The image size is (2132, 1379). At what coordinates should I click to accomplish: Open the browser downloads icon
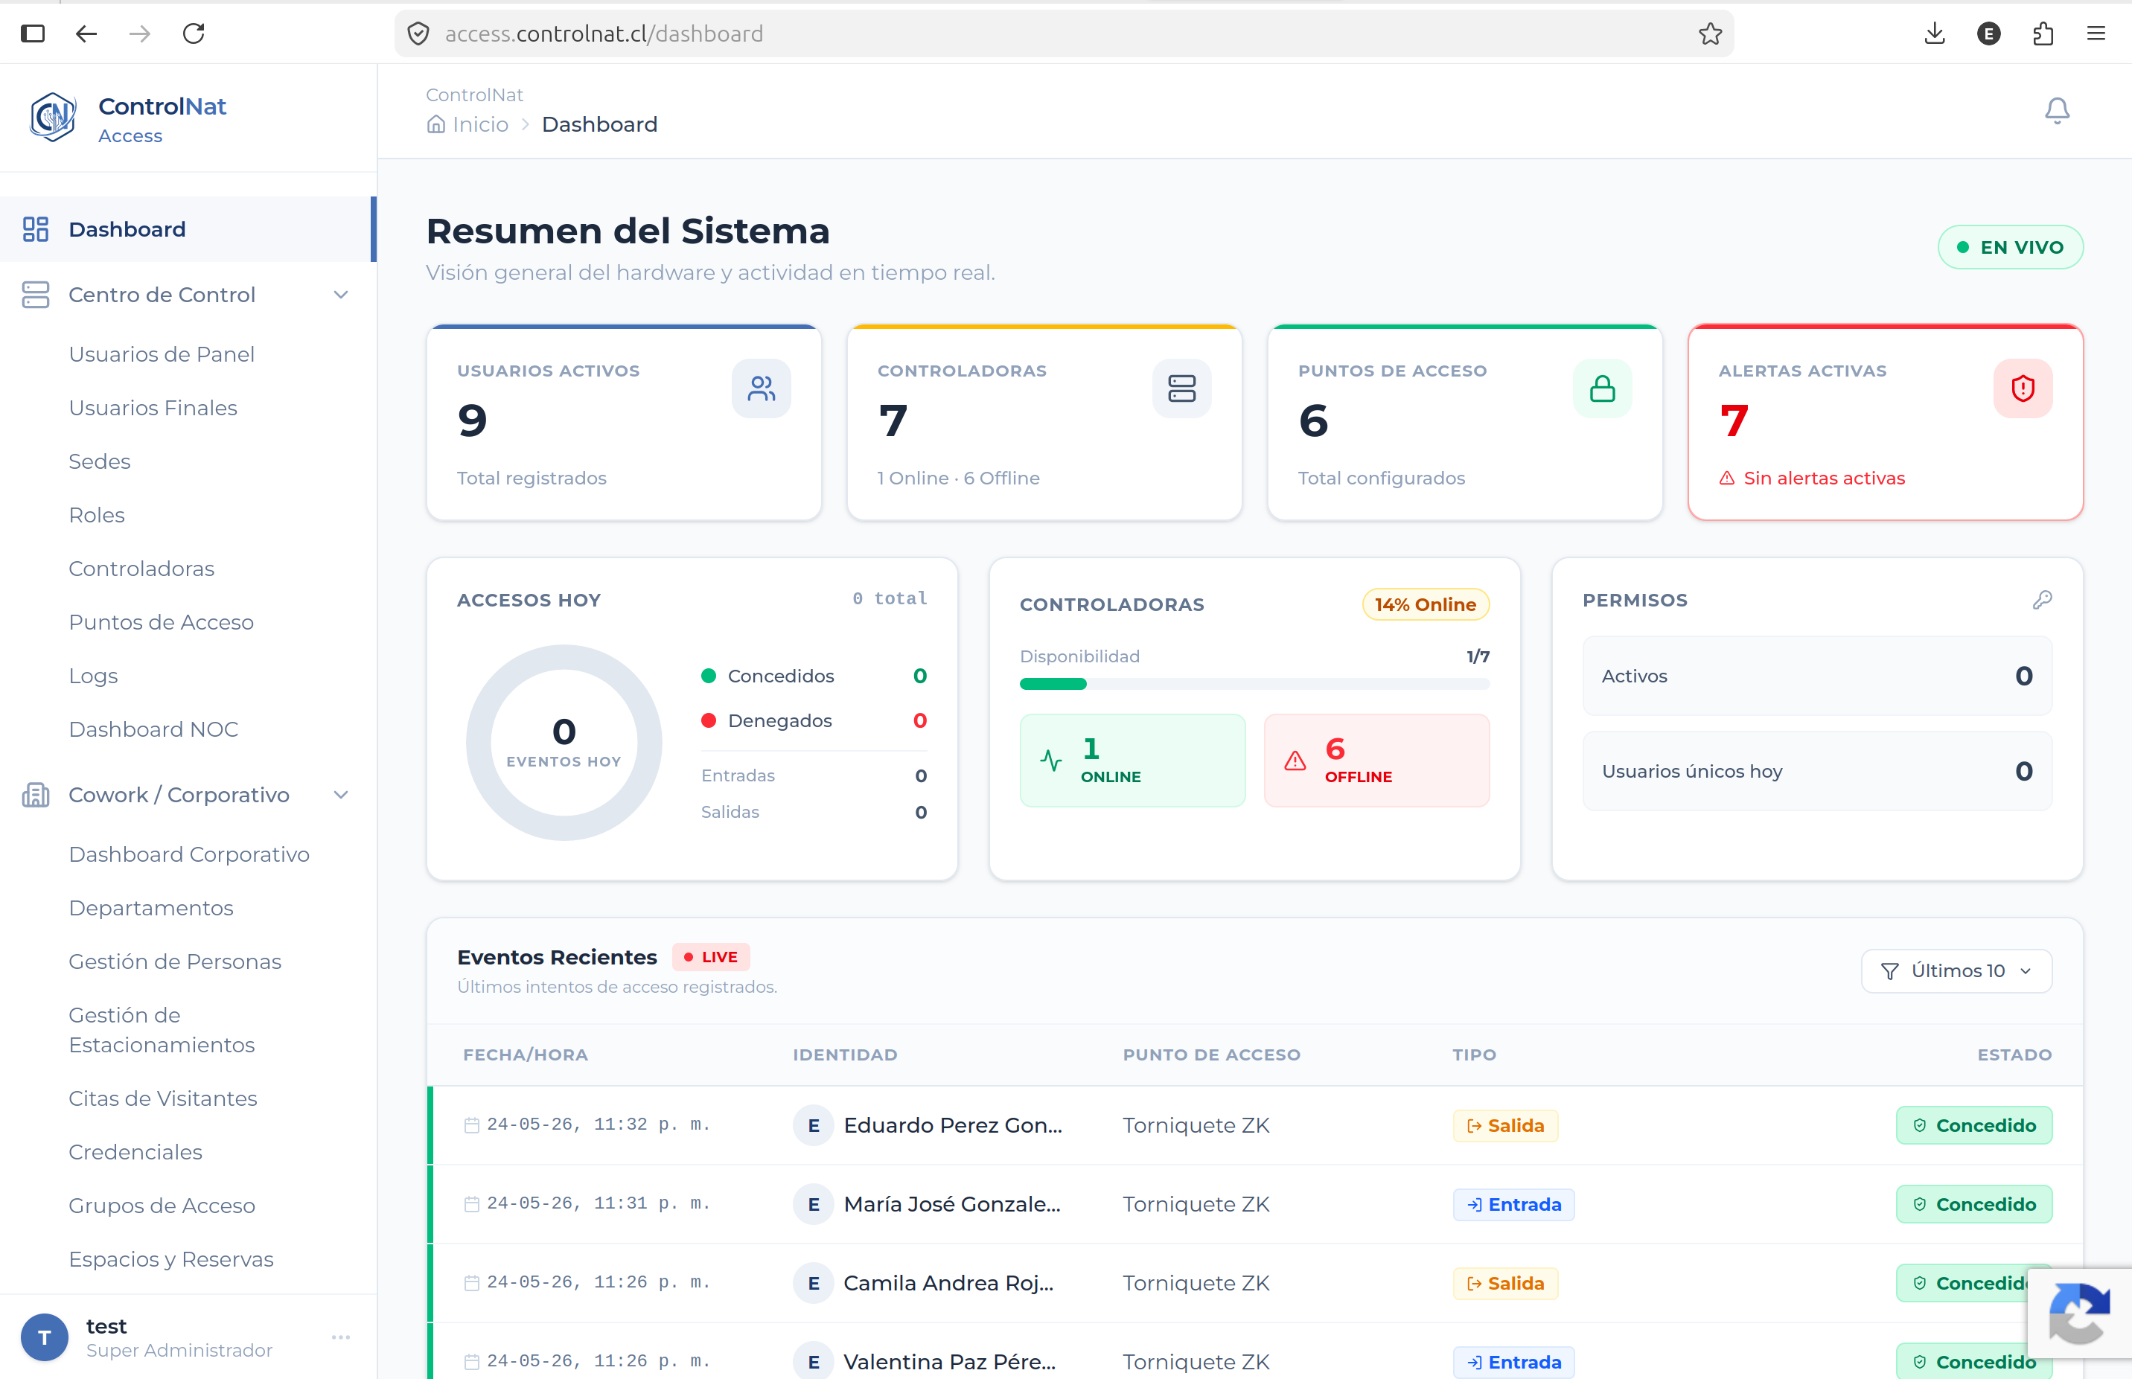coord(1935,33)
